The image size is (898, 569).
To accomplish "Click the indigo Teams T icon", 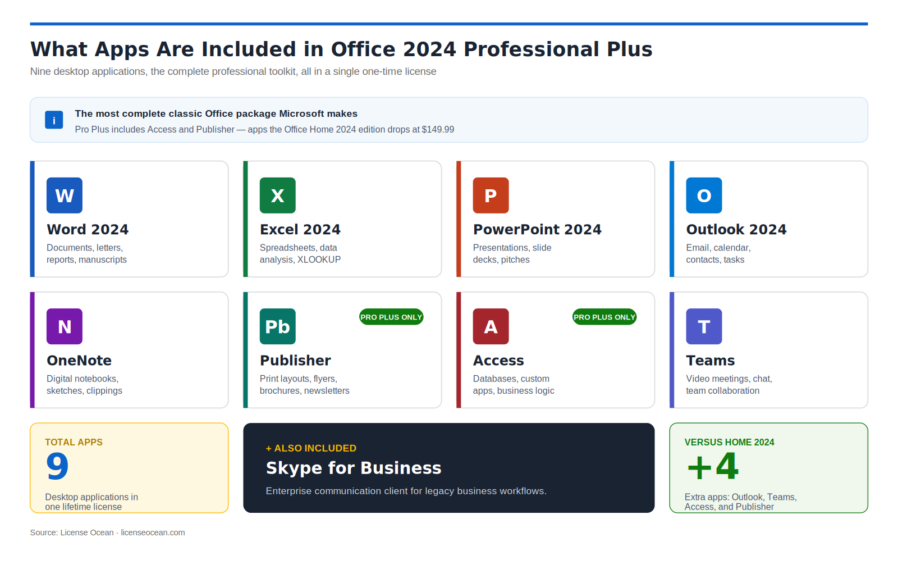I will point(704,326).
